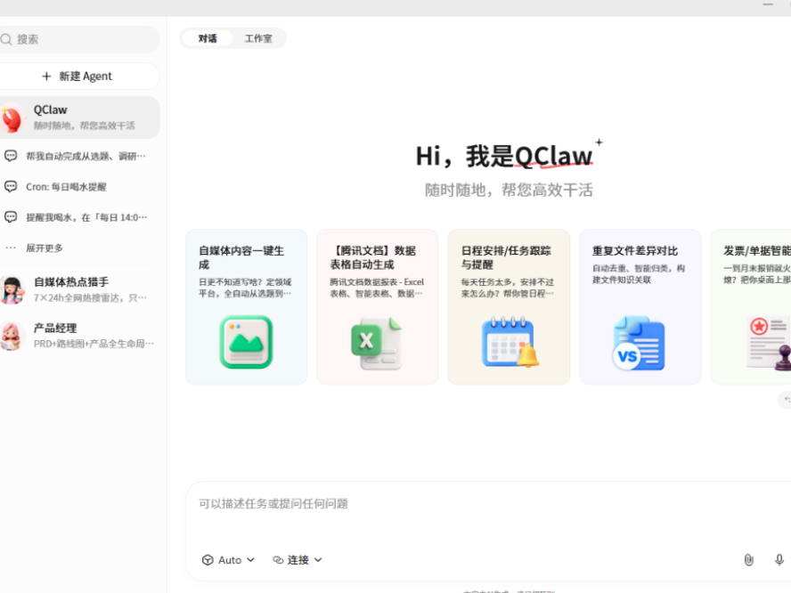This screenshot has height=593, width=791.
Task: Open the 自媒体内容一键生成 card
Action: 246,307
